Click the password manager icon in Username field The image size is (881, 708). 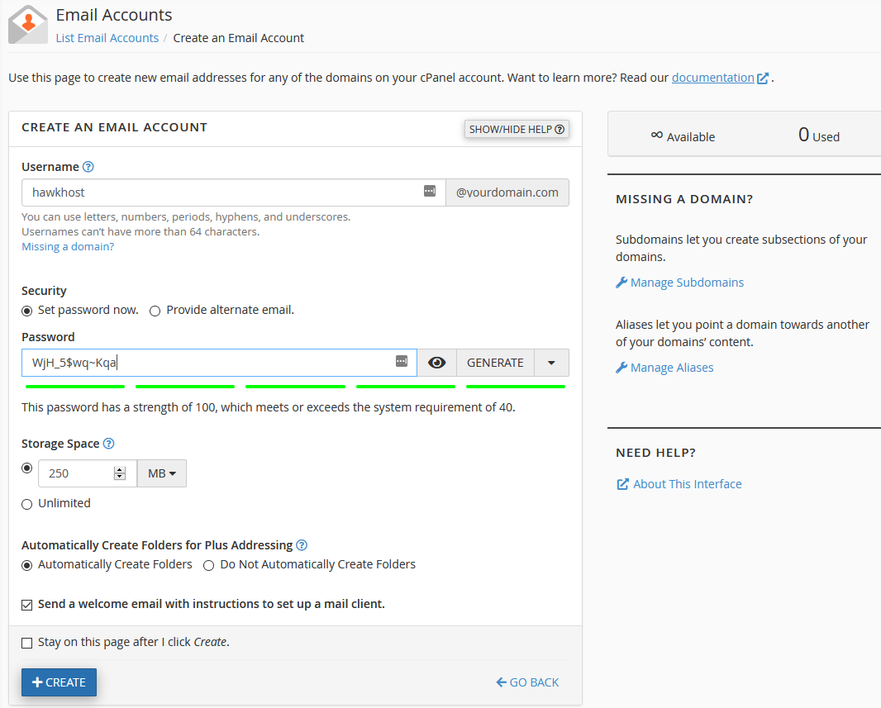point(429,191)
